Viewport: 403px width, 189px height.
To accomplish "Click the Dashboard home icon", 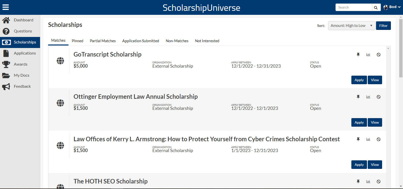I will pyautogui.click(x=6, y=20).
